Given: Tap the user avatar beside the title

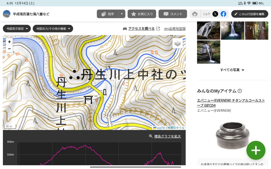Looking at the screenshot, I should pyautogui.click(x=7, y=14).
